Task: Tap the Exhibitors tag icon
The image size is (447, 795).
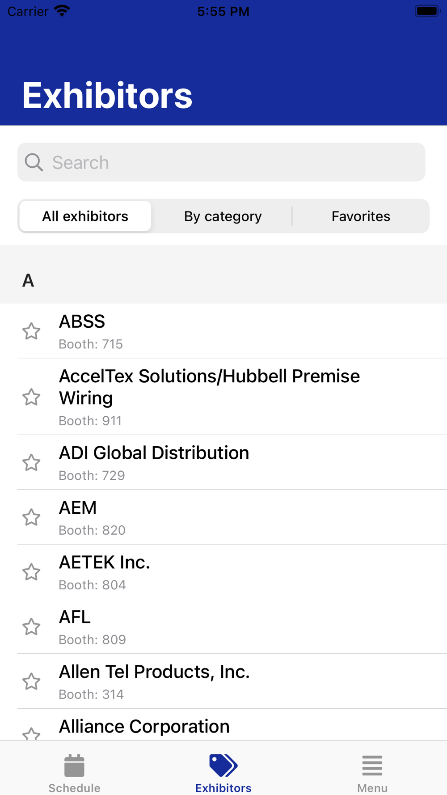Action: pos(223,765)
